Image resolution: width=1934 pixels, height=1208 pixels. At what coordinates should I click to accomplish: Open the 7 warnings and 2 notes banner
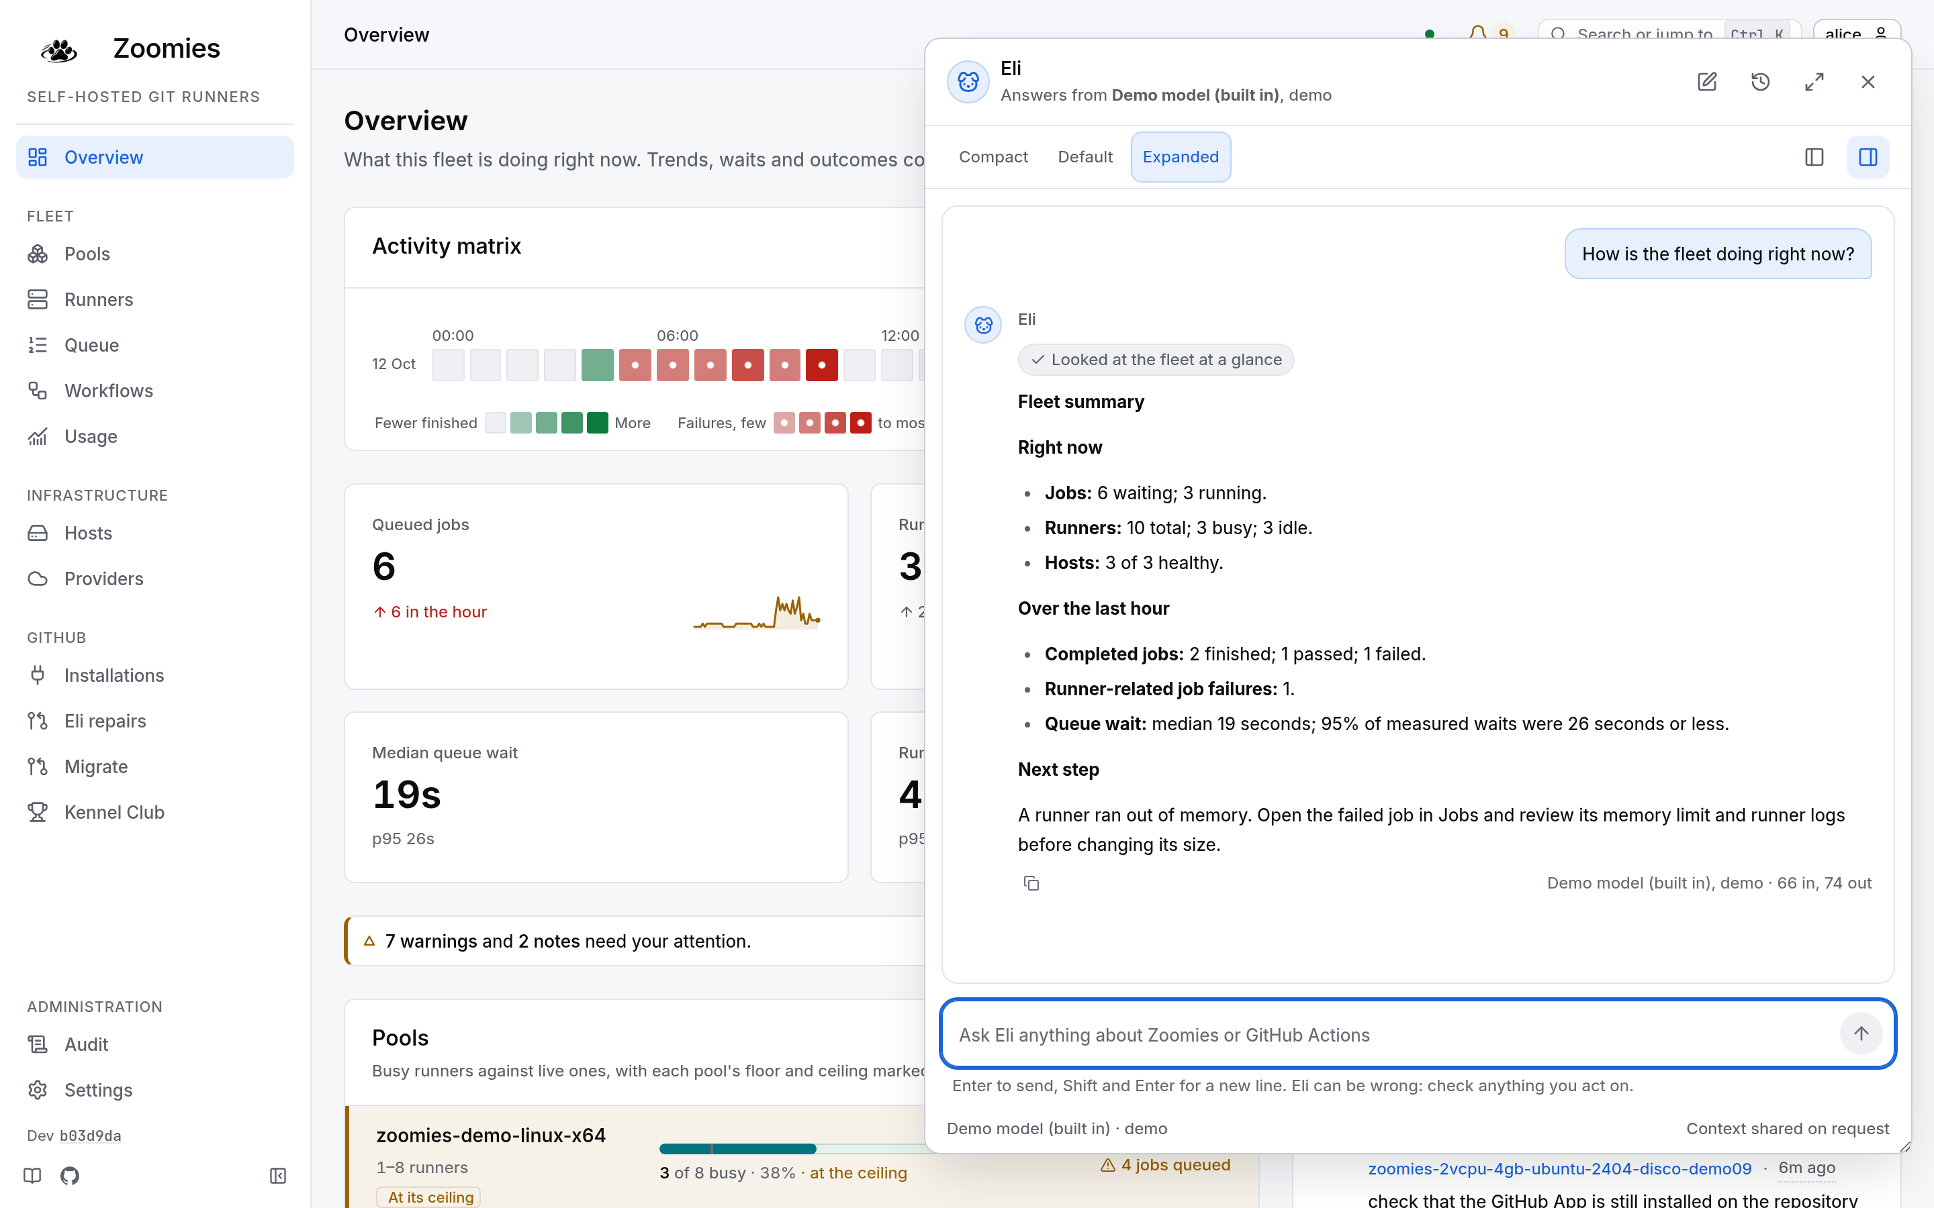pyautogui.click(x=635, y=941)
